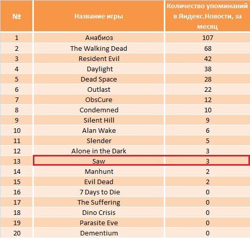Click row number 20 cell
The height and width of the screenshot is (238, 250).
pos(16,233)
